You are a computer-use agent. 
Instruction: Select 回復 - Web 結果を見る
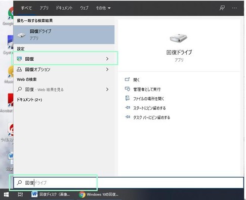[64, 90]
